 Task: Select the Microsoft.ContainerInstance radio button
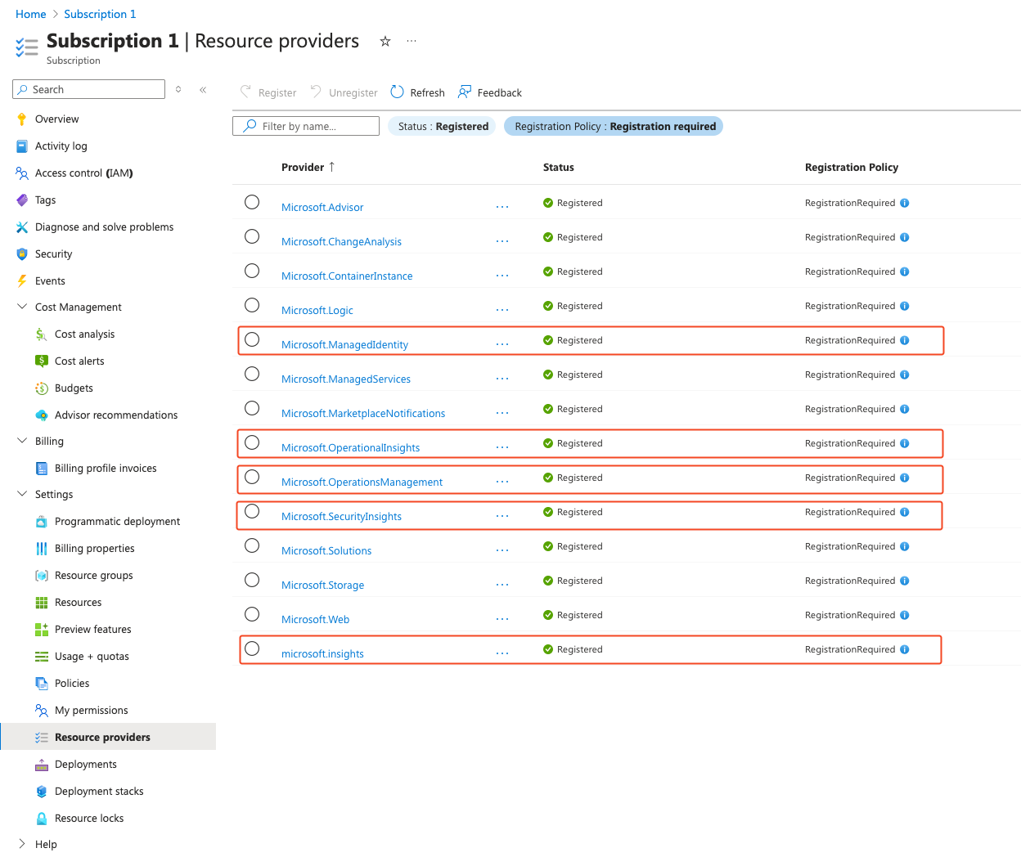click(x=252, y=271)
